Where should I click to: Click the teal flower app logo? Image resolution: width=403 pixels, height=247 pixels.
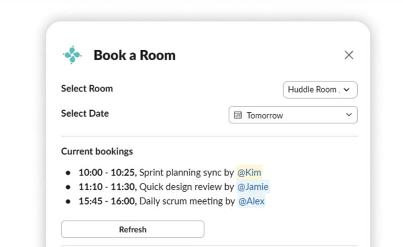pyautogui.click(x=72, y=55)
